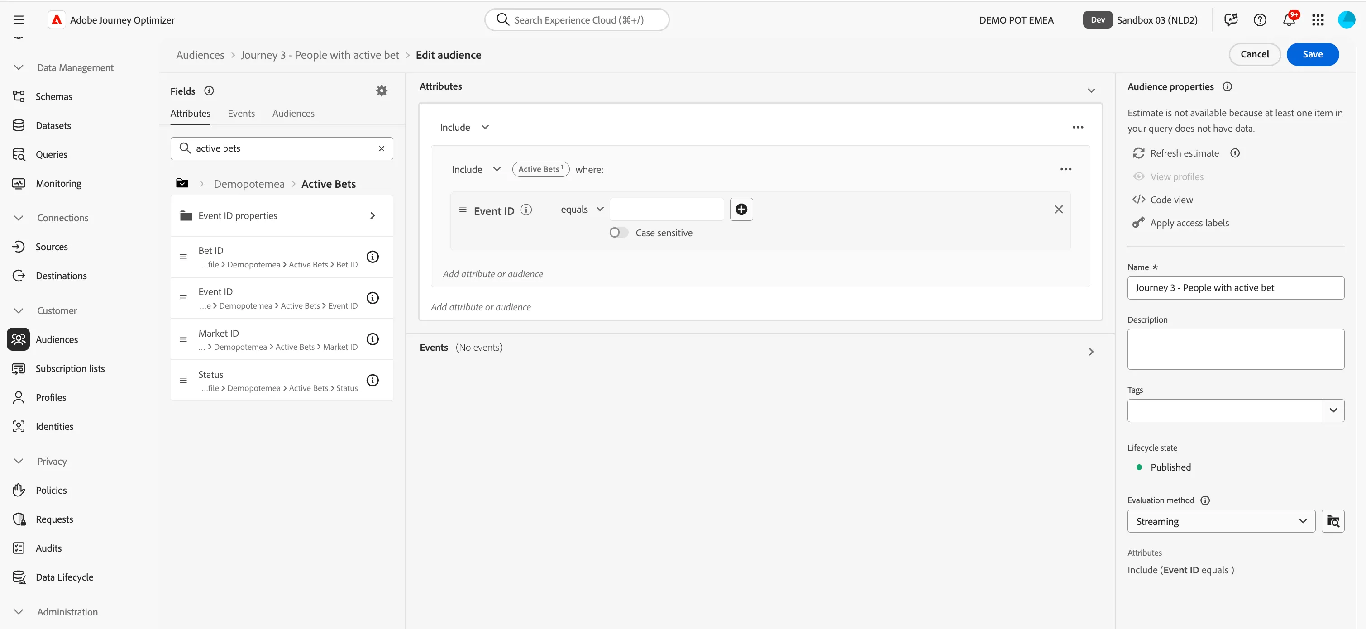Clear the 'active bets' search field
The width and height of the screenshot is (1366, 629).
[x=381, y=148]
